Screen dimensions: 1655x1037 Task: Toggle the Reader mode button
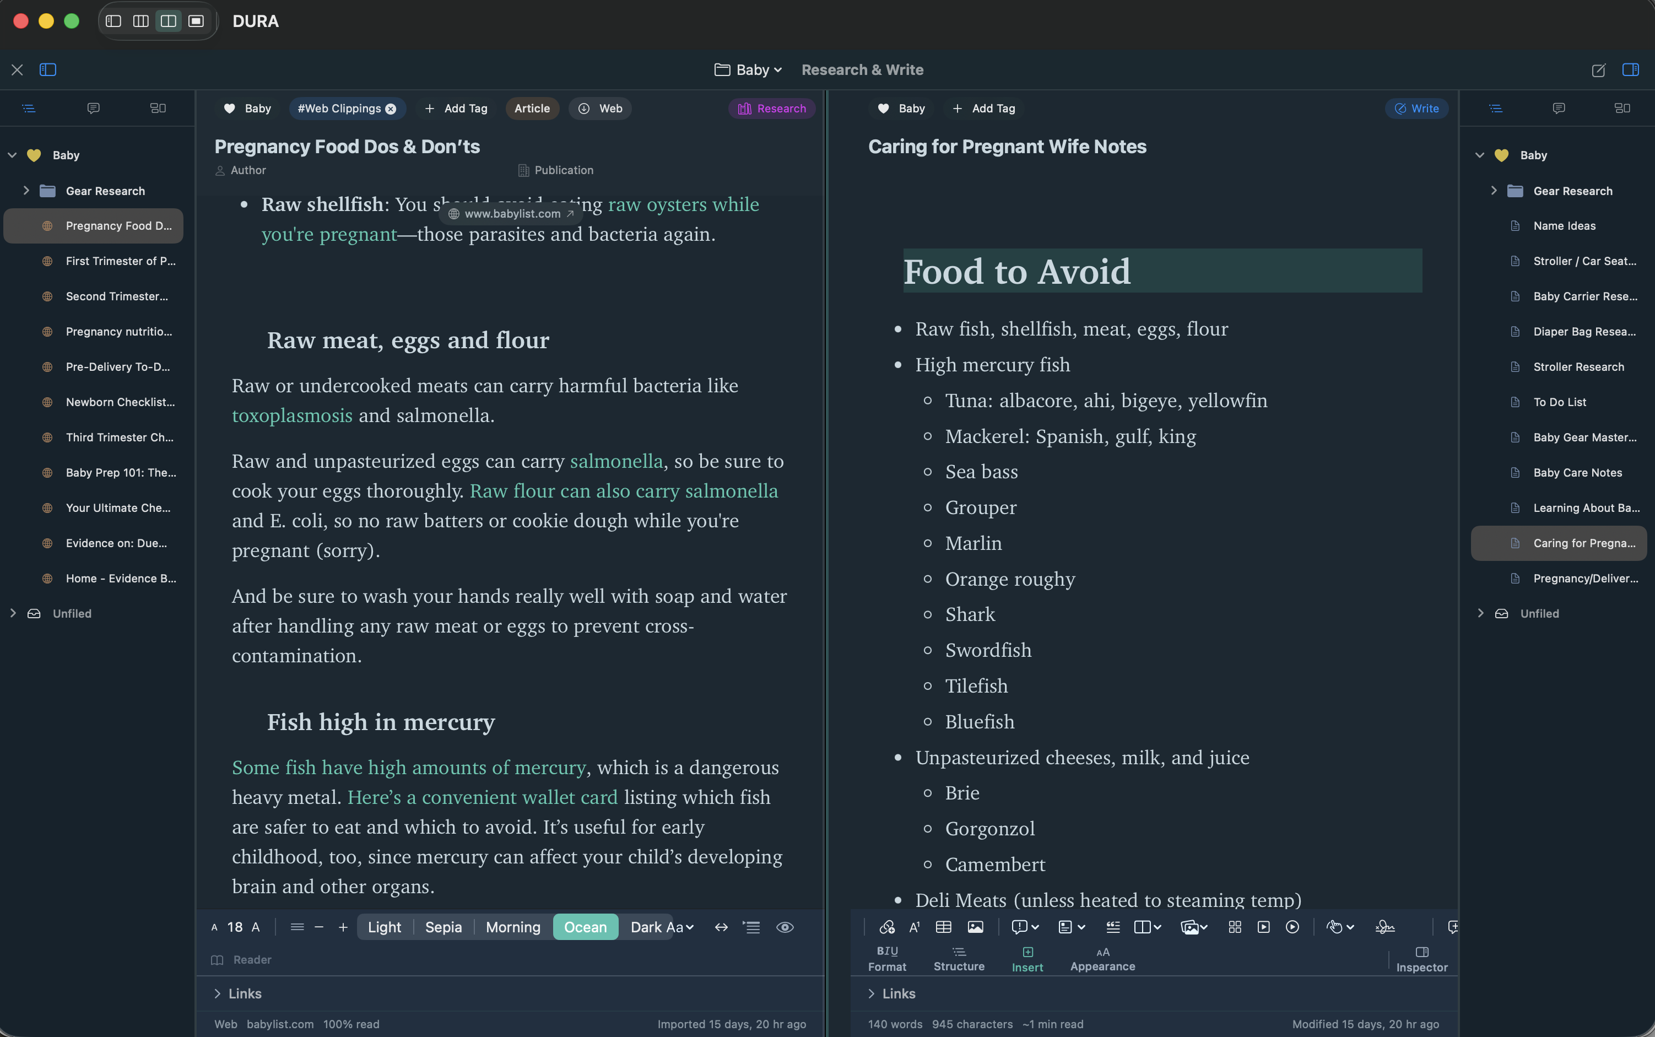[241, 959]
